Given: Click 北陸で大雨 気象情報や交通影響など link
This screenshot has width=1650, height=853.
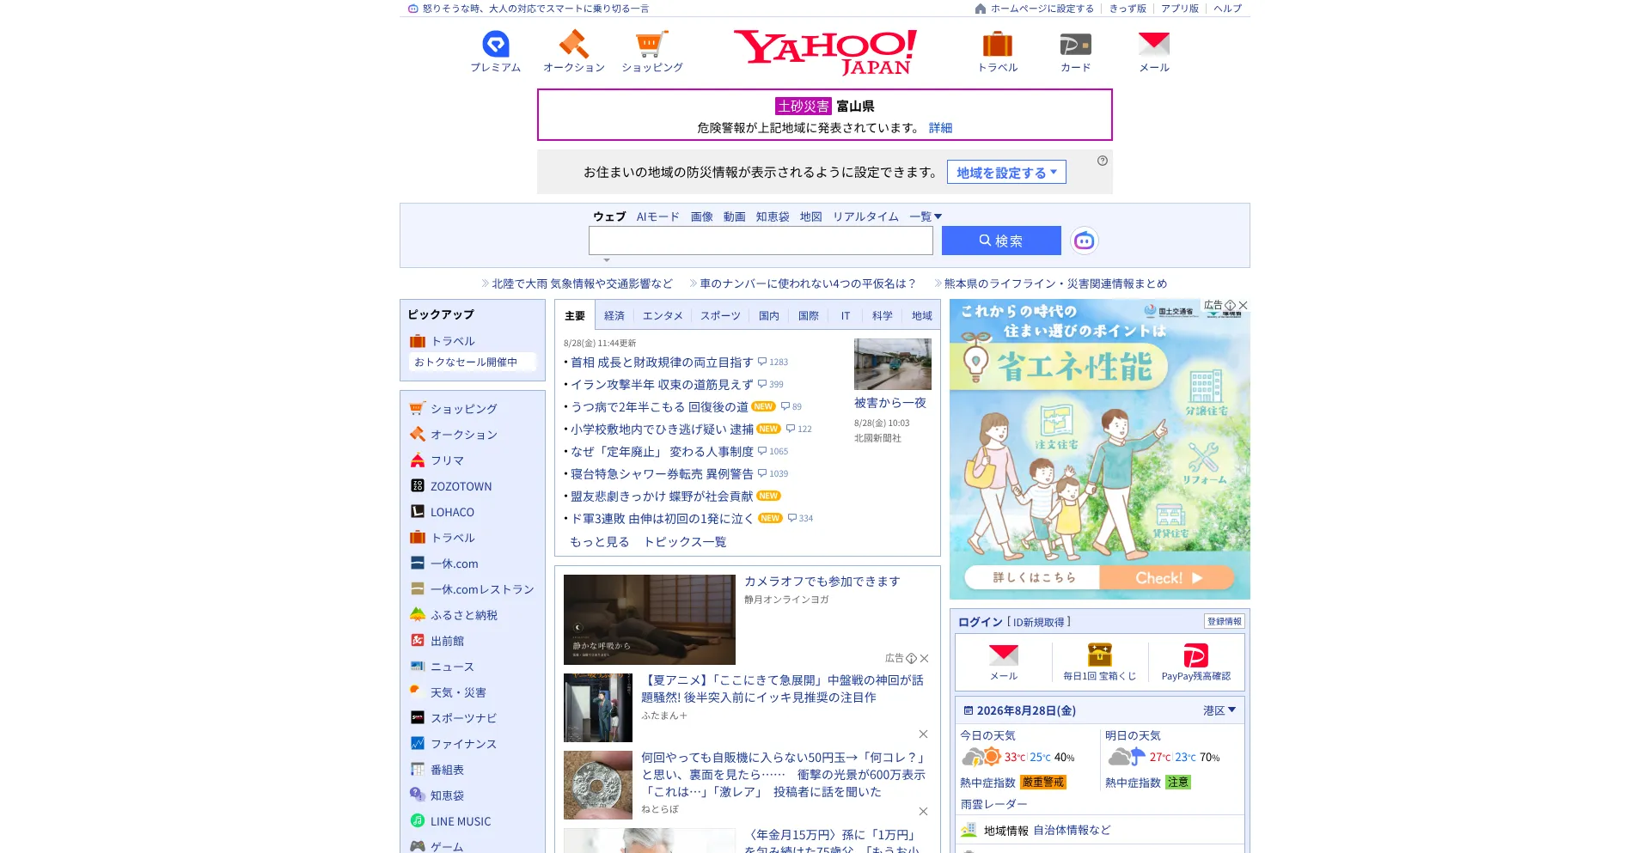Looking at the screenshot, I should [x=582, y=283].
